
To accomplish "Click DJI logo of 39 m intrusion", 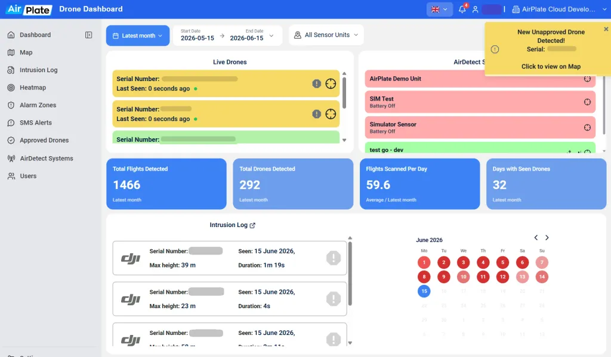I will click(131, 258).
